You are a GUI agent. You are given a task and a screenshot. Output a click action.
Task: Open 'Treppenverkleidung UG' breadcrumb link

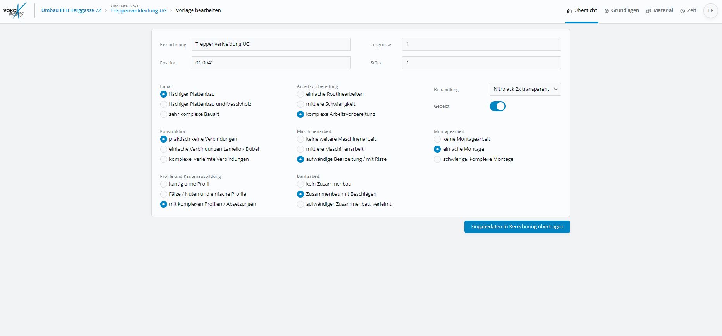[138, 11]
